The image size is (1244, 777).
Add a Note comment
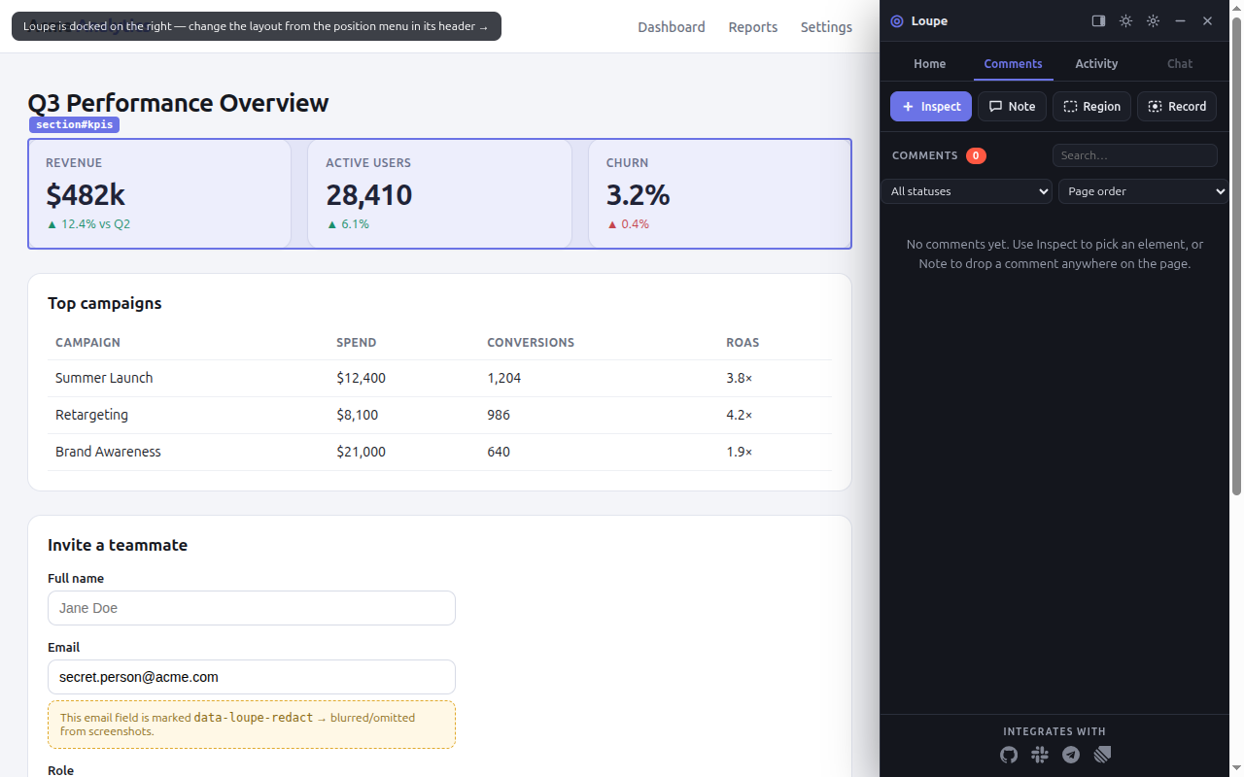click(x=1012, y=107)
